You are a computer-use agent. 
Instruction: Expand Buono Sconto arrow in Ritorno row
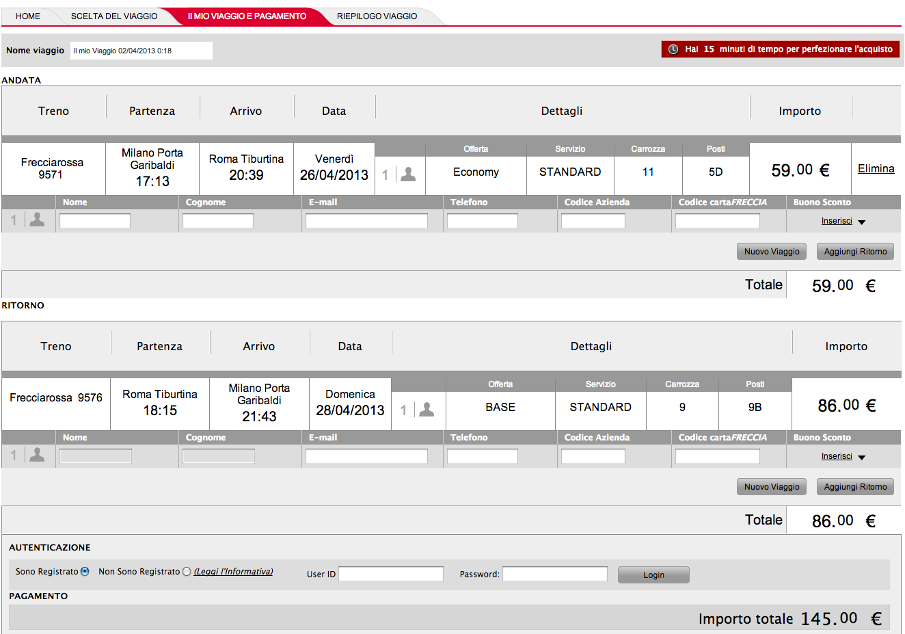pyautogui.click(x=861, y=458)
